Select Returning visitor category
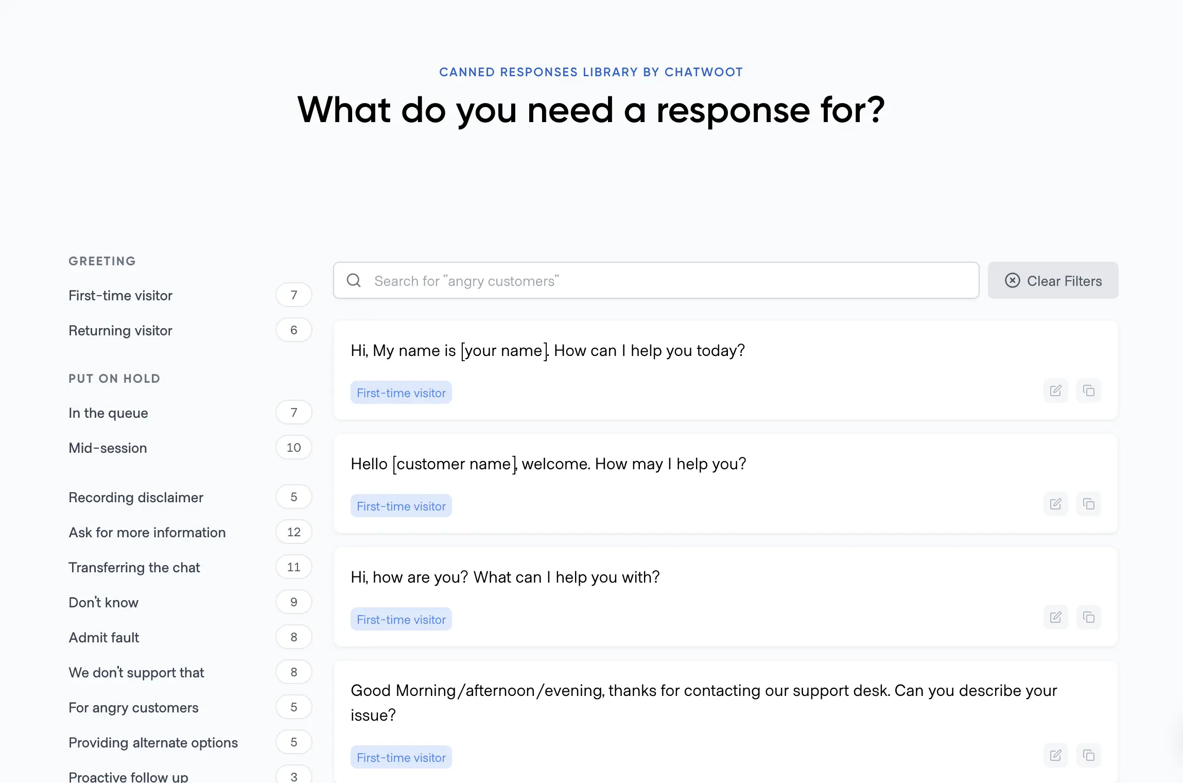 coord(120,330)
